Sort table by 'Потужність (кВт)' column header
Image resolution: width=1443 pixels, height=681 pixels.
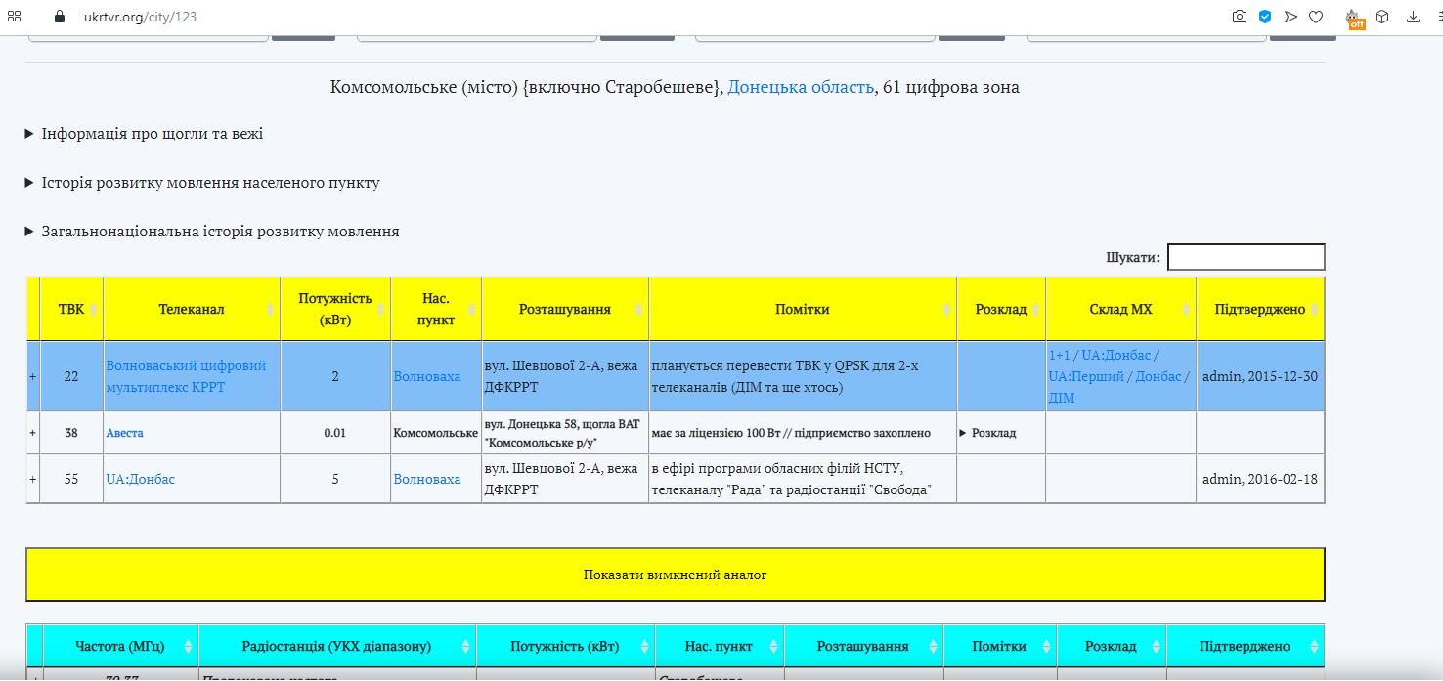(x=335, y=309)
